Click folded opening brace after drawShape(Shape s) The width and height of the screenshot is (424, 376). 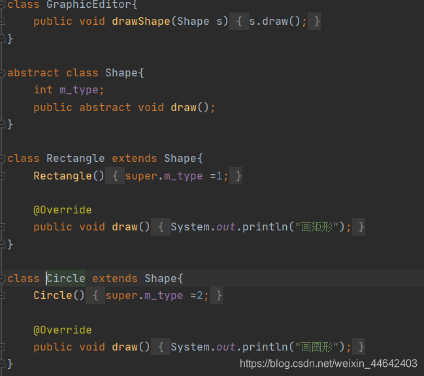coord(239,21)
